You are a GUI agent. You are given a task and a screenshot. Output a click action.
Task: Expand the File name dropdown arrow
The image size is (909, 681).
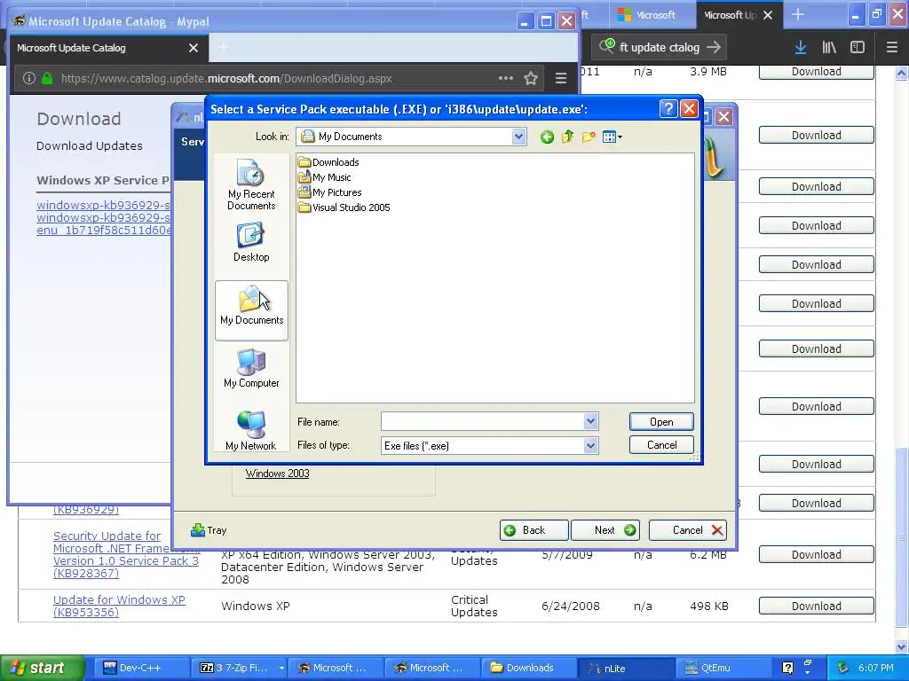pyautogui.click(x=590, y=421)
